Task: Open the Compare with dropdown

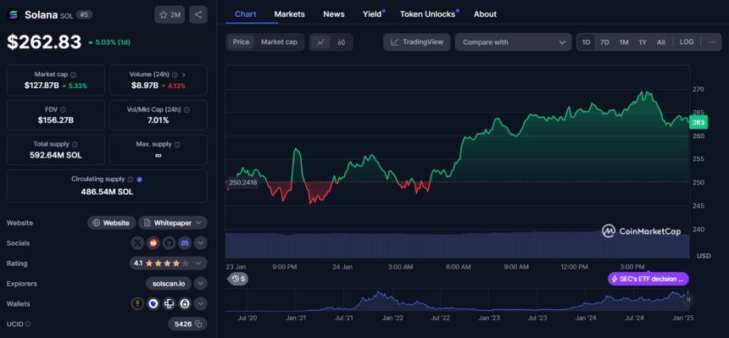Action: pyautogui.click(x=514, y=42)
